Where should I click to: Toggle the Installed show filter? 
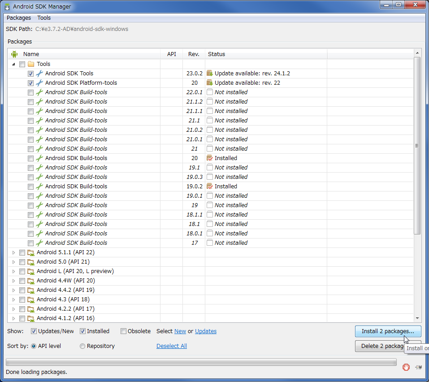(x=82, y=331)
